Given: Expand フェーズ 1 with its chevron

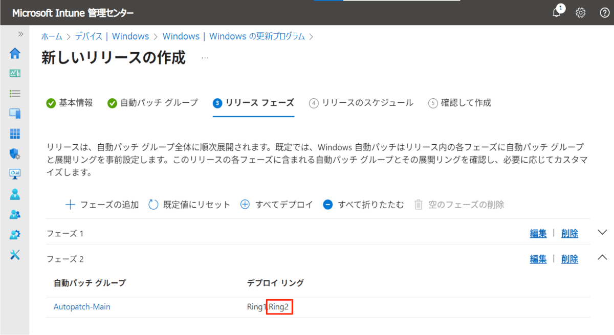Looking at the screenshot, I should 602,233.
